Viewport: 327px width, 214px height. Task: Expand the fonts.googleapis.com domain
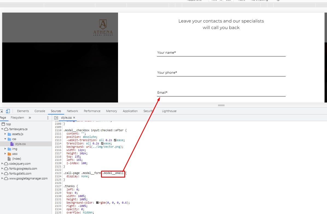click(x=2, y=169)
